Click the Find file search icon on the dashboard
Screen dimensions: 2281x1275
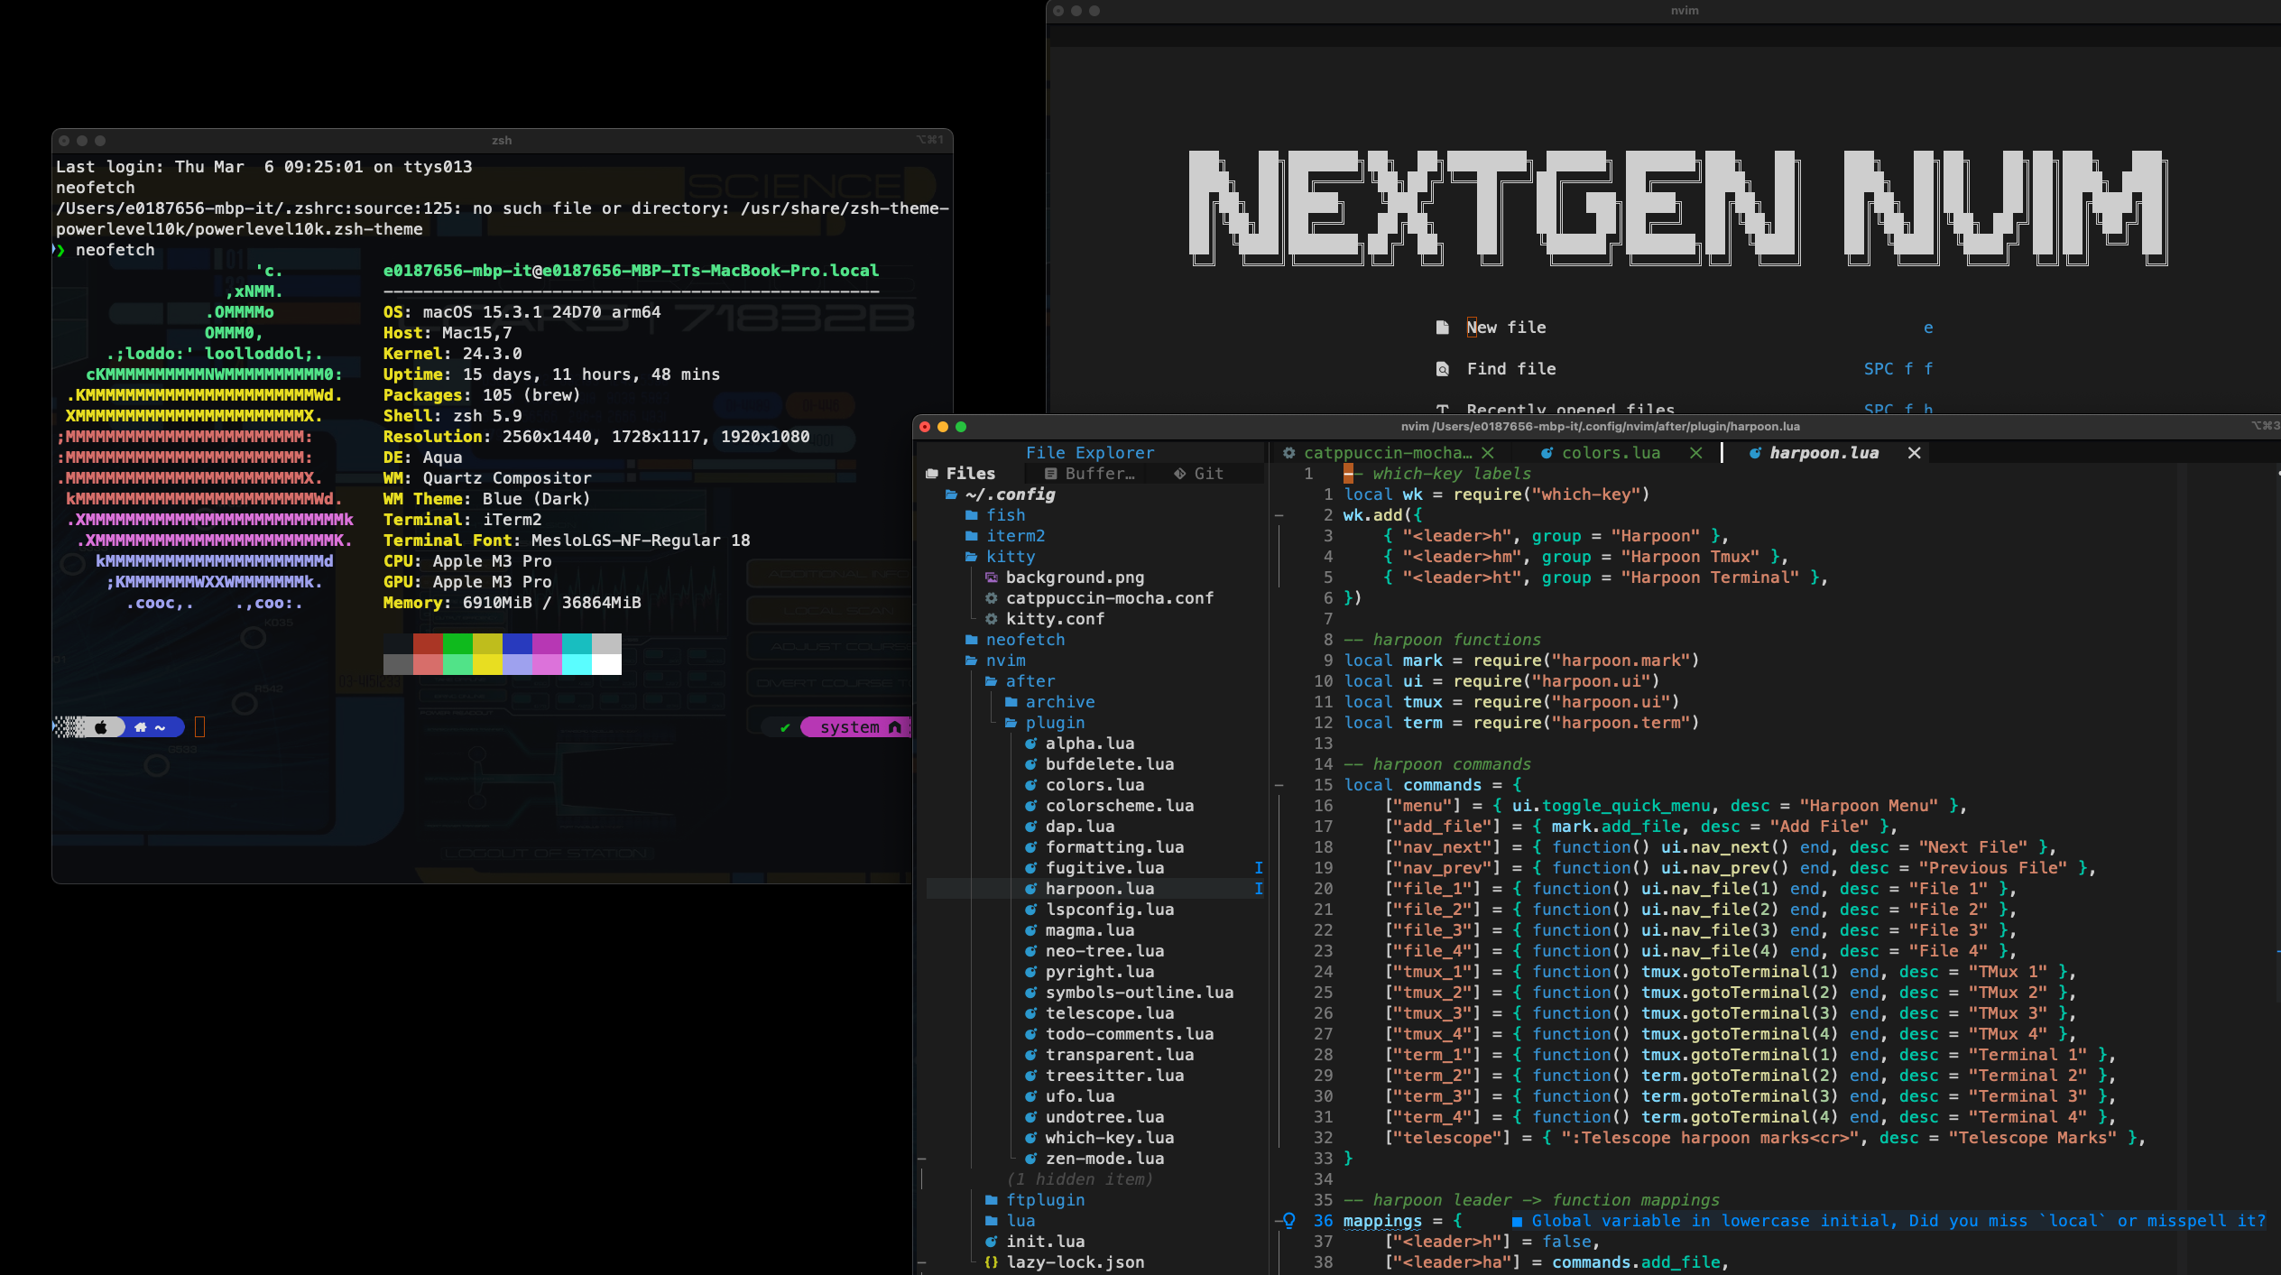point(1442,369)
